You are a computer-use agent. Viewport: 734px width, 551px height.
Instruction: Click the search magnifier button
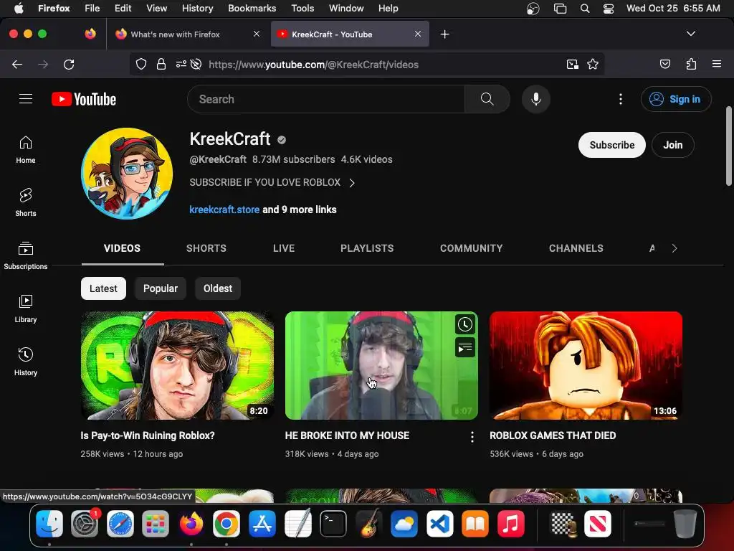[x=487, y=99]
